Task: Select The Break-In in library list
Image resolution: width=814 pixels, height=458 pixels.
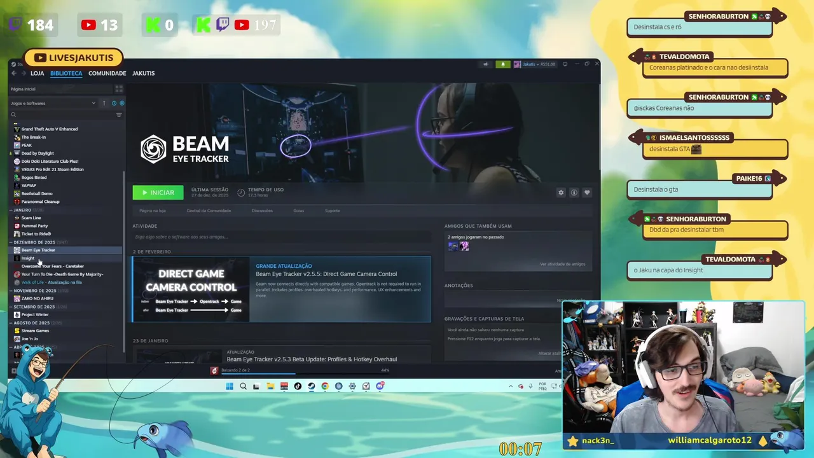Action: coord(31,137)
